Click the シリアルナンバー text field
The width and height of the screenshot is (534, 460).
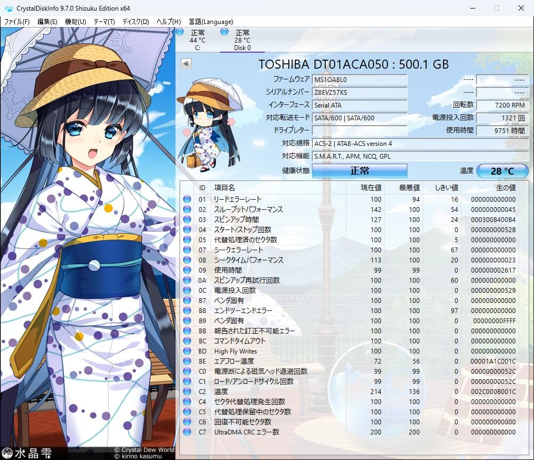click(x=360, y=93)
